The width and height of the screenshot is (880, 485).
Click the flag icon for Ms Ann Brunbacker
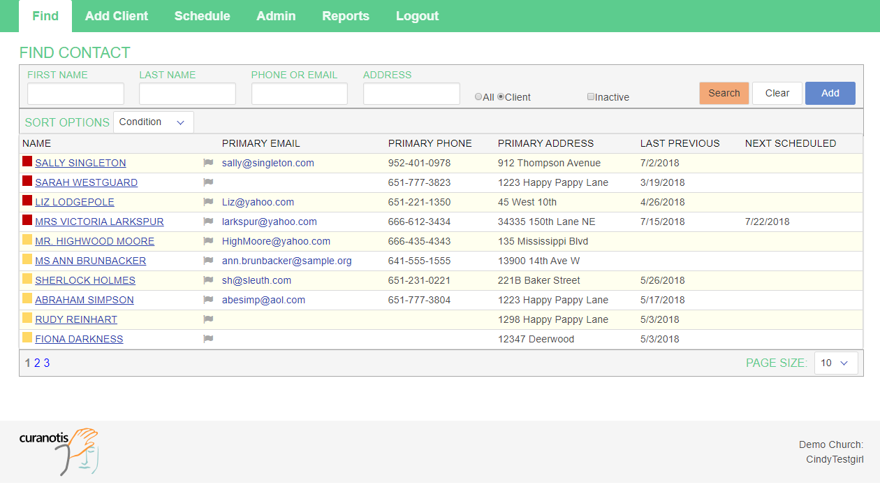pyautogui.click(x=208, y=261)
